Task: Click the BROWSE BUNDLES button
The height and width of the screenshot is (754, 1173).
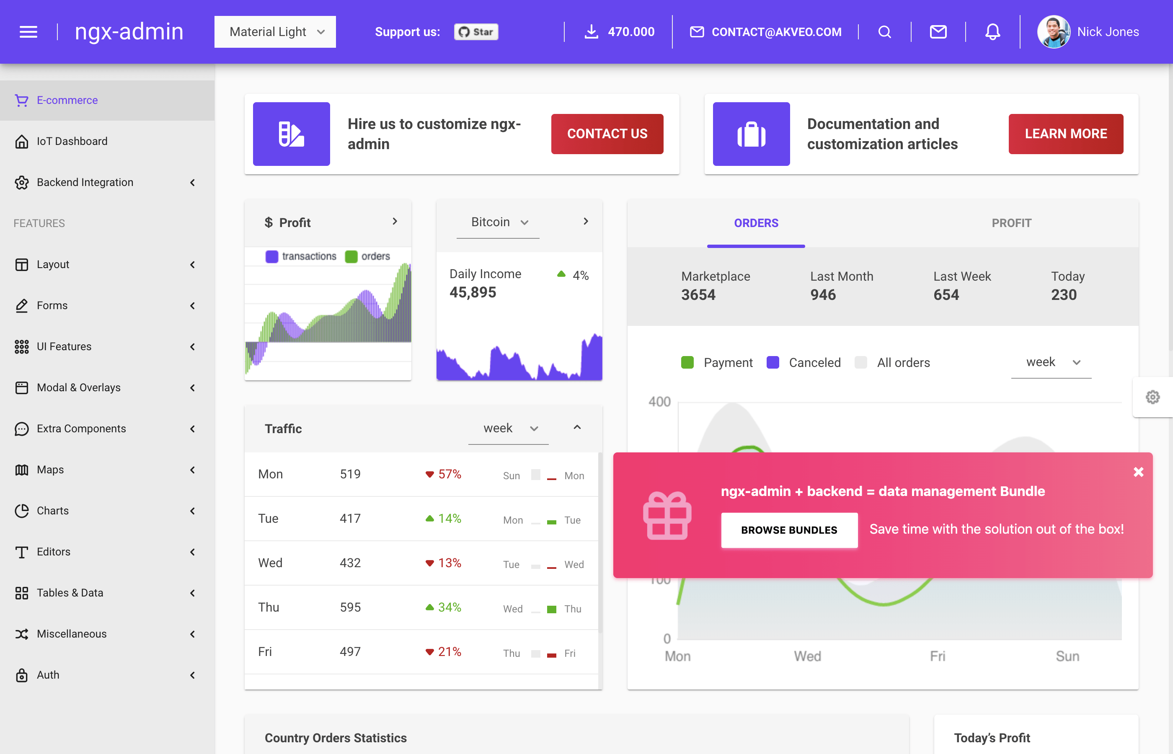Action: [789, 530]
